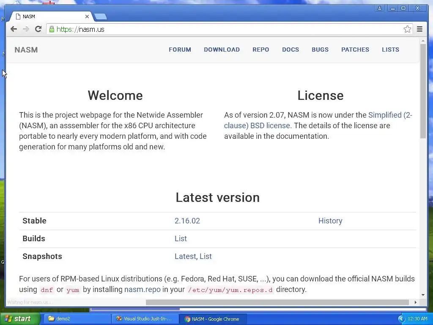Maximize the Chrome window
This screenshot has width=433, height=325.
coord(403,8)
